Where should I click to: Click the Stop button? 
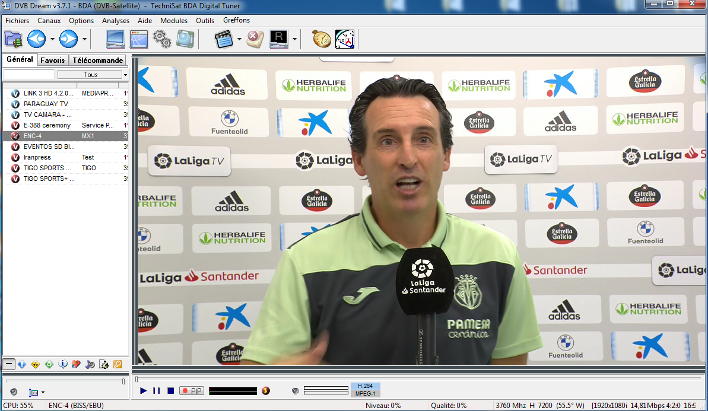tap(170, 391)
